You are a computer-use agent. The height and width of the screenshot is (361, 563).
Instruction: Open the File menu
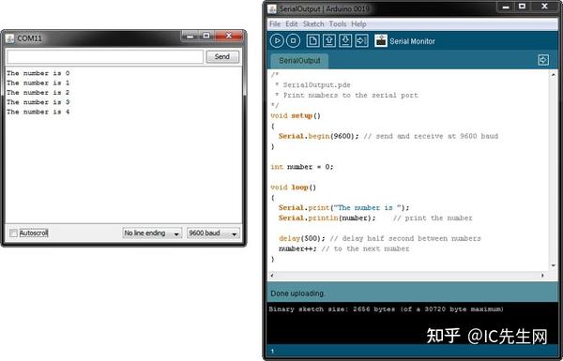click(x=275, y=24)
